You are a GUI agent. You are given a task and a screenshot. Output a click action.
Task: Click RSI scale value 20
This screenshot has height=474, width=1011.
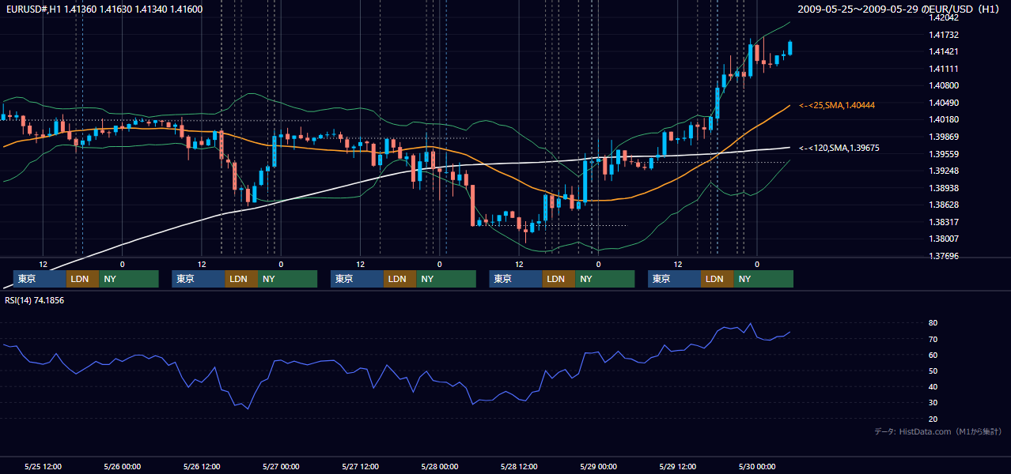[x=933, y=419]
